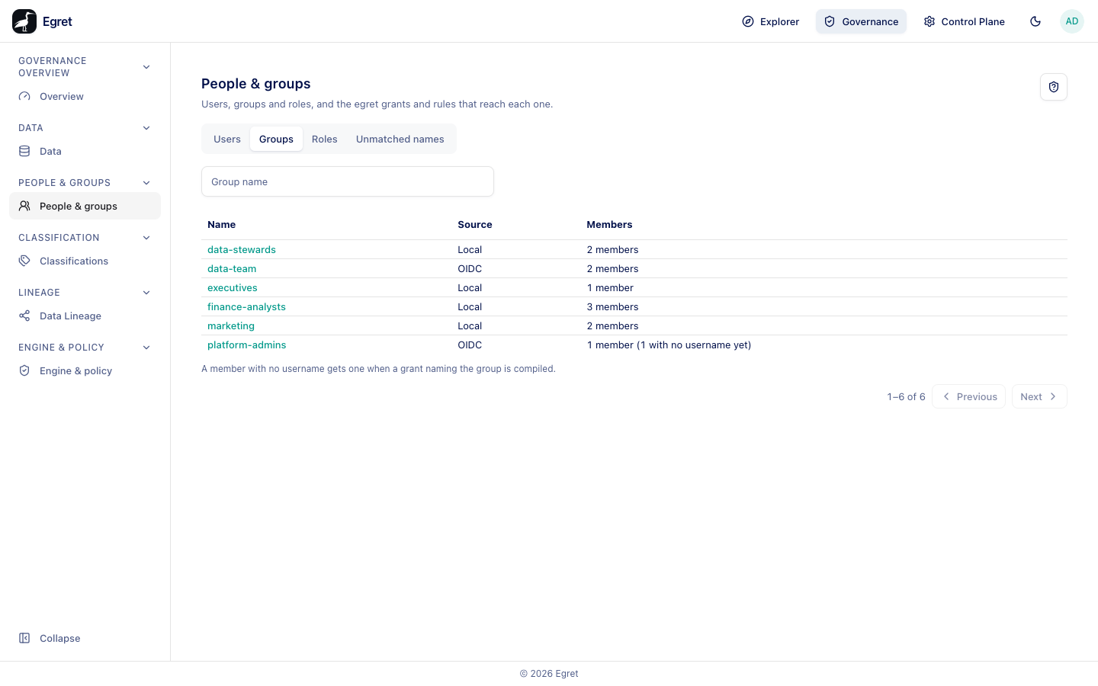Click the Name column header
The image size is (1098, 686).
tap(222, 224)
